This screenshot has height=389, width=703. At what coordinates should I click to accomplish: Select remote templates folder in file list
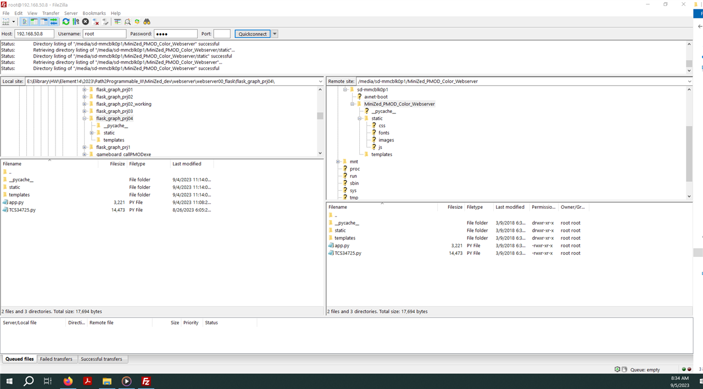point(345,238)
